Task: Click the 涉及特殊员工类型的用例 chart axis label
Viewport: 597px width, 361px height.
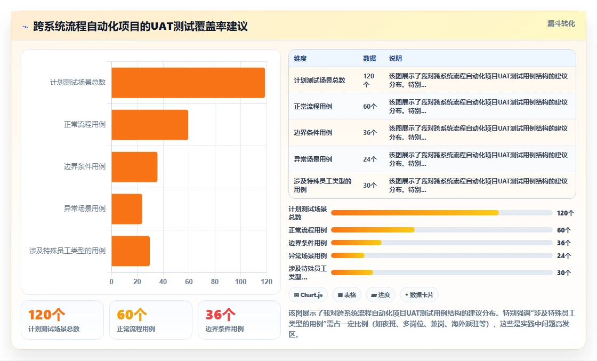Action: [67, 251]
